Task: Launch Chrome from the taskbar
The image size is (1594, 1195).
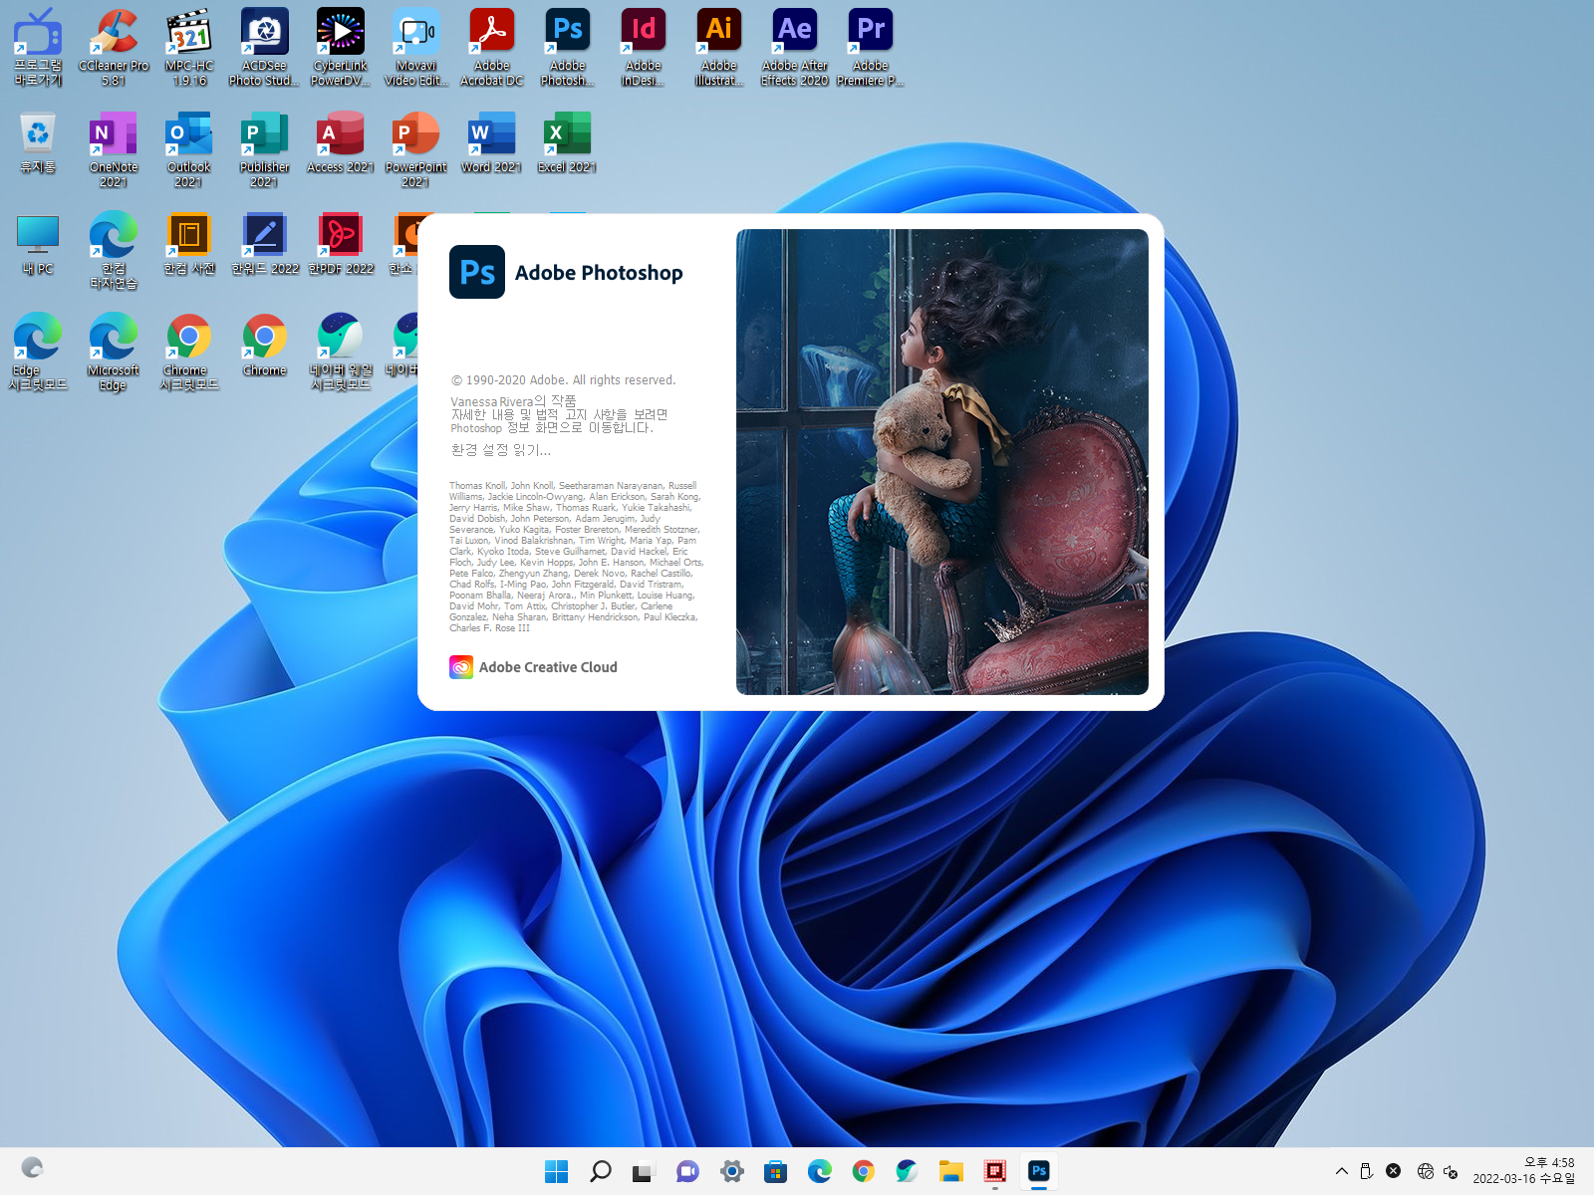Action: 864,1171
